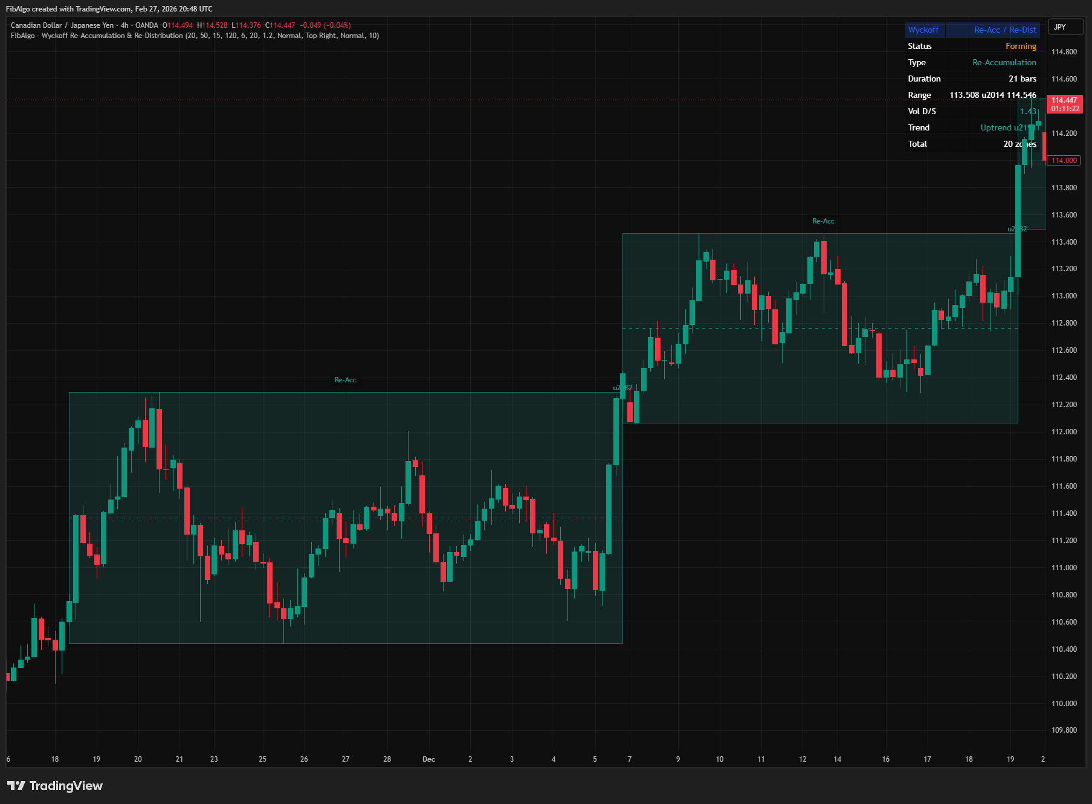Screen dimensions: 1092x804
Task: Click the red 114.000 price level label
Action: [1064, 160]
